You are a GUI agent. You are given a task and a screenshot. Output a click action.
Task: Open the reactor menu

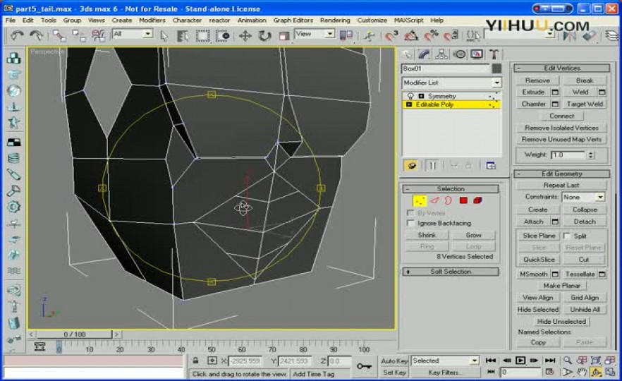click(x=219, y=20)
